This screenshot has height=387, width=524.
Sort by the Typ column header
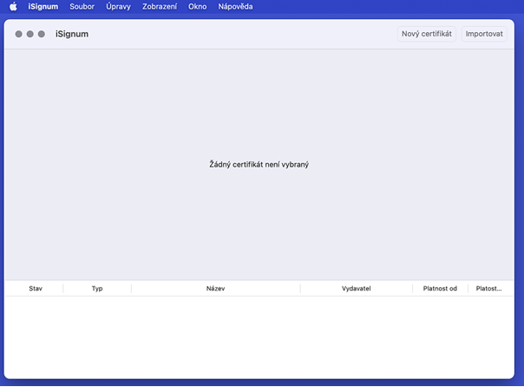click(97, 288)
